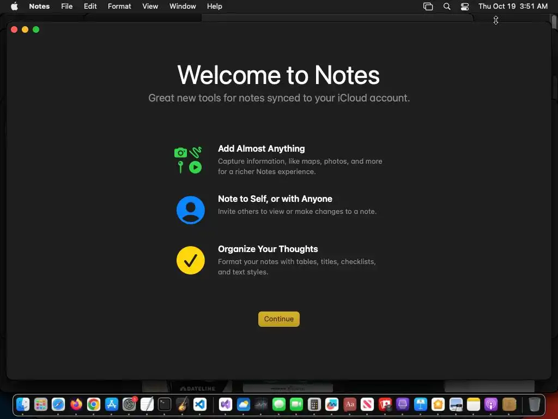
Task: Open the Help menu
Action: tap(214, 6)
